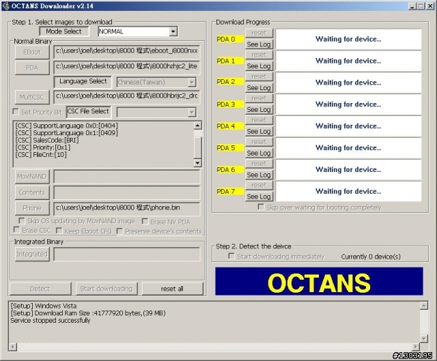Toggle the Erase CSC checkbox
This screenshot has height=361, width=437.
(x=16, y=230)
